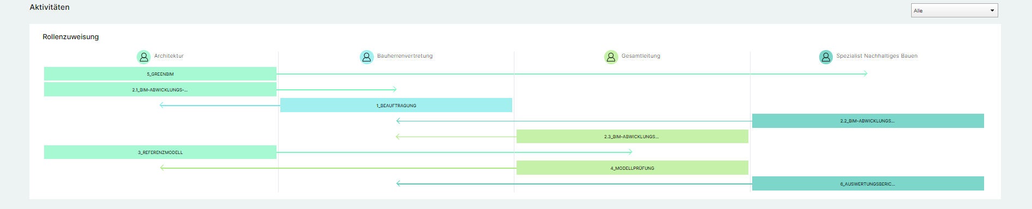Click the Architektur role label
This screenshot has width=1032, height=209.
pos(169,56)
